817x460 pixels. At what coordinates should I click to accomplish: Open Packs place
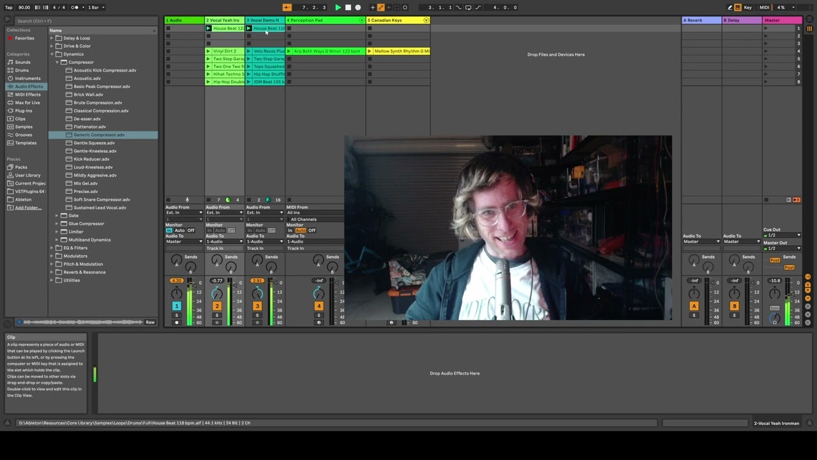pos(21,167)
